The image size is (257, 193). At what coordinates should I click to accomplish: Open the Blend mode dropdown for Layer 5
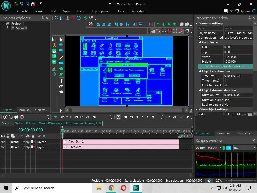(24, 147)
